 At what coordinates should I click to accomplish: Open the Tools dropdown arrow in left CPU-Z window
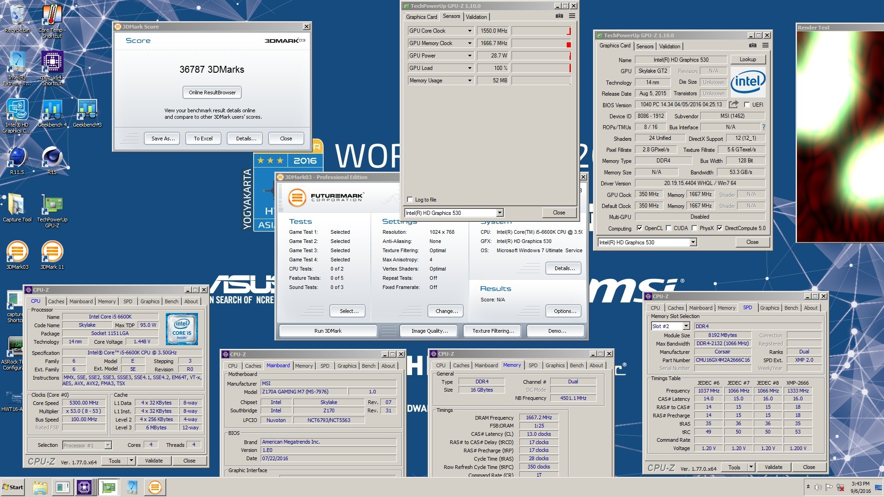pos(131,461)
